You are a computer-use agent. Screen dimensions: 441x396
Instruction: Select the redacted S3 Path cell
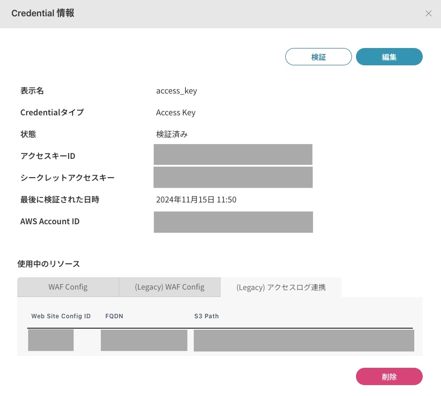pos(304,340)
